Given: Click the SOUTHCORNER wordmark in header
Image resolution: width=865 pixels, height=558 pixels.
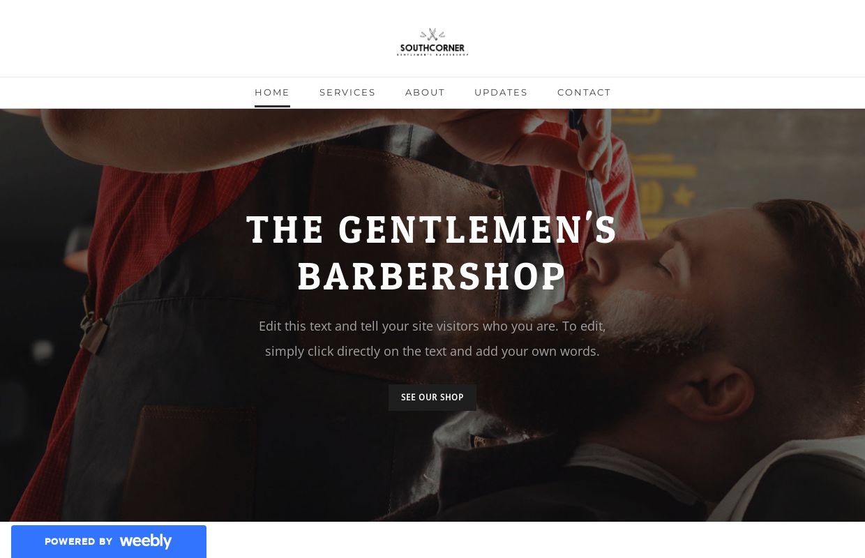Looking at the screenshot, I should [x=433, y=48].
